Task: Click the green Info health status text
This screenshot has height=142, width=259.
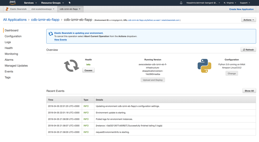Action: point(88,65)
